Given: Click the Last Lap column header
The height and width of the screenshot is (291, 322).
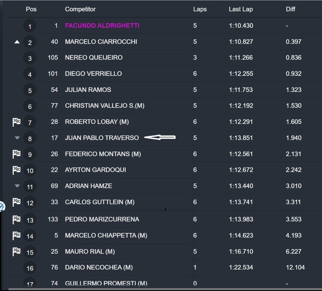Looking at the screenshot, I should point(241,9).
